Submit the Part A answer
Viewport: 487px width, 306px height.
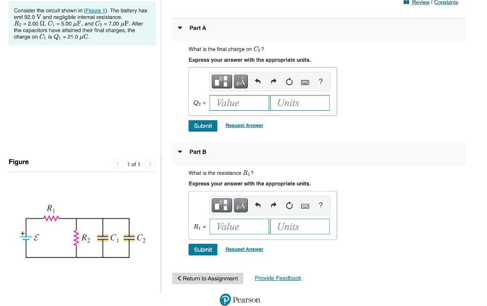pyautogui.click(x=203, y=125)
